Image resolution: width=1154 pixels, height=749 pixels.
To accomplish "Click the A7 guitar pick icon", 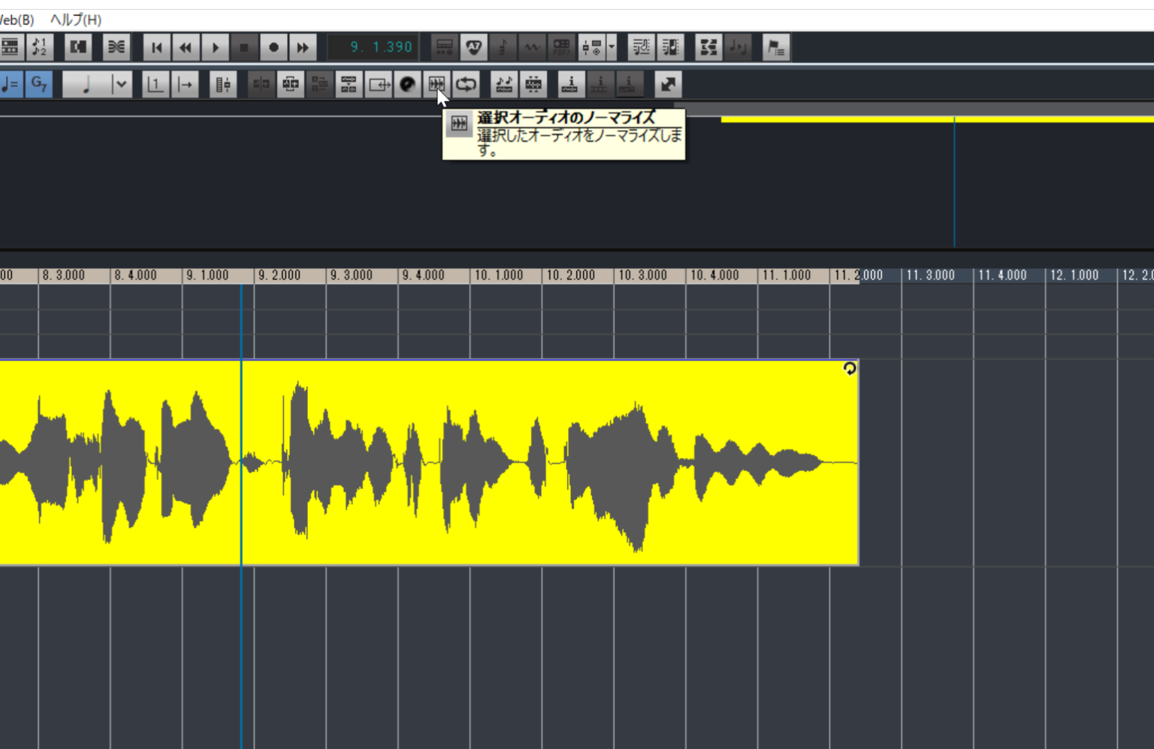I will click(473, 47).
